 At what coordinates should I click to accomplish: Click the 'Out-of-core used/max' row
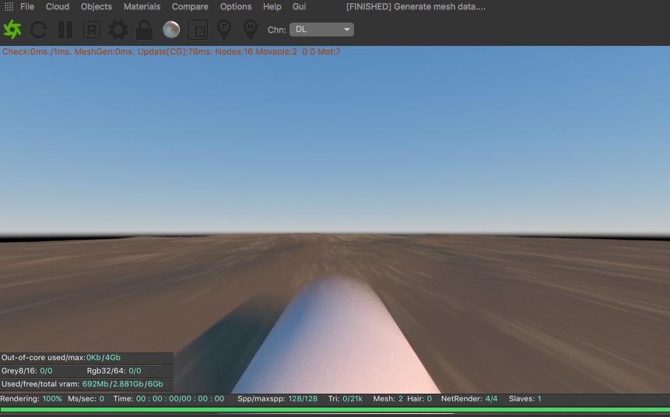pos(86,358)
